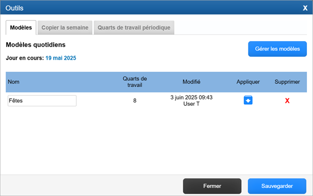Click the Fermer button

[212, 186]
